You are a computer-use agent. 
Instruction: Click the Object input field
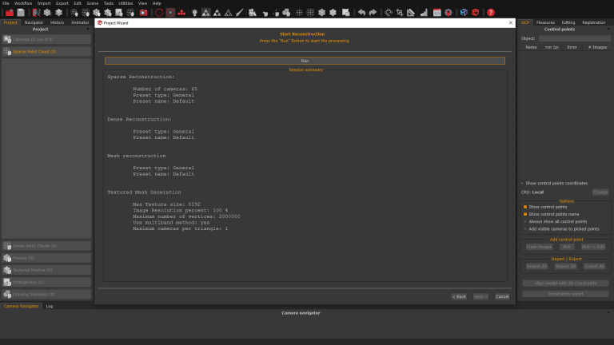pyautogui.click(x=574, y=38)
